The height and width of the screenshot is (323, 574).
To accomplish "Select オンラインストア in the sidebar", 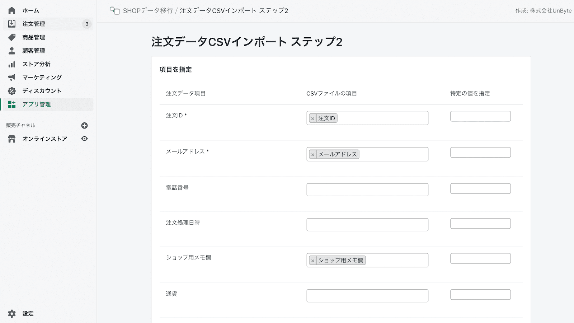I will click(44, 139).
